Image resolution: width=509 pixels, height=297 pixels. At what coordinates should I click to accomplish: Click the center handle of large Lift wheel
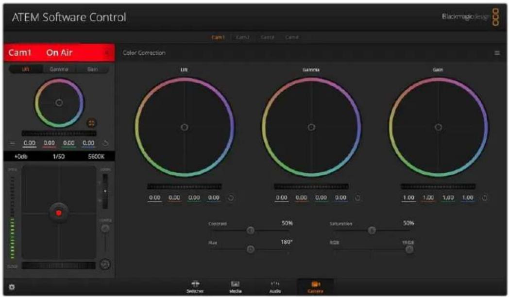point(185,128)
